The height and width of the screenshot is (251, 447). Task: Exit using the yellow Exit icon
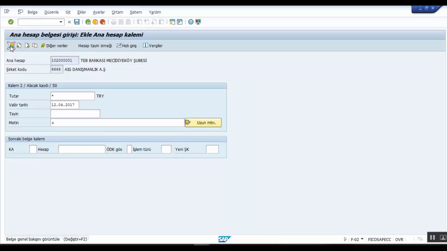95,22
